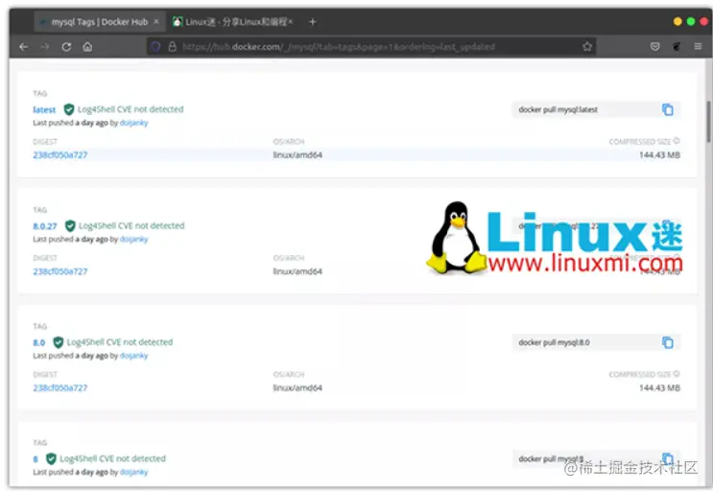Open the 8.0.27 tag link

[45, 226]
